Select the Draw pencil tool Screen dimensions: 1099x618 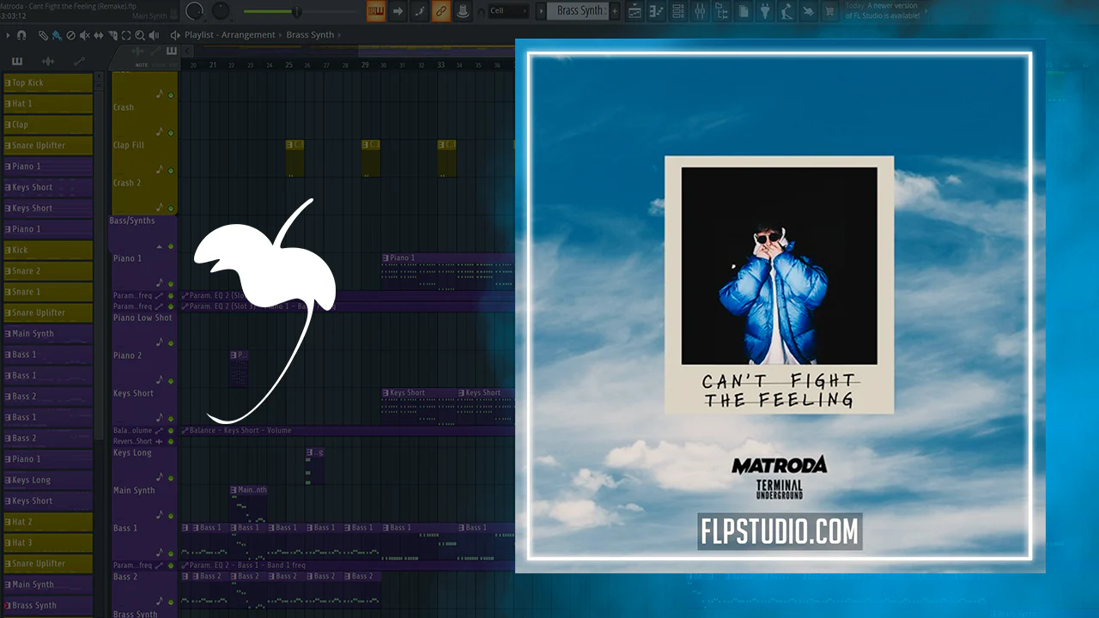point(44,35)
